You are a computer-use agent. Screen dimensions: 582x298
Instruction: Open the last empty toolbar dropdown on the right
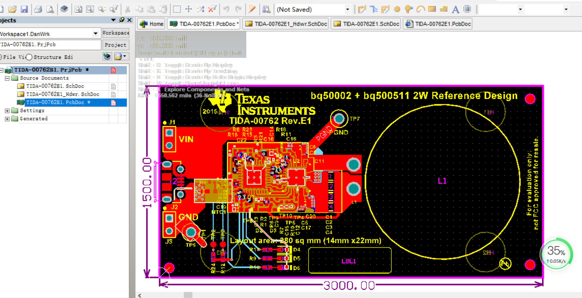pos(566,9)
